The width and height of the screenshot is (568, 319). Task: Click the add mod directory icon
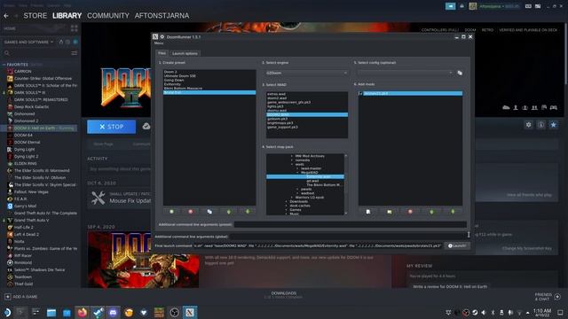pyautogui.click(x=389, y=212)
